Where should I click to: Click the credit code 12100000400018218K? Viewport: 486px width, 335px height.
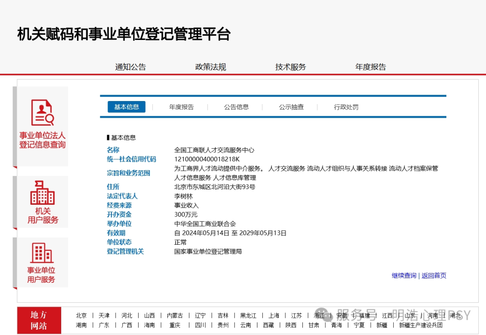[x=207, y=159]
